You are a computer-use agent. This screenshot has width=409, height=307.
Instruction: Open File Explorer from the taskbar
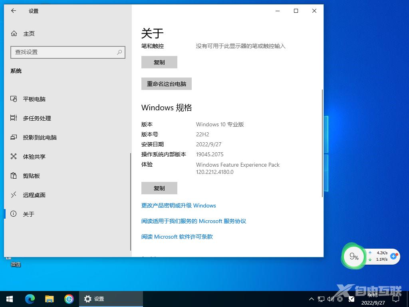pyautogui.click(x=49, y=299)
